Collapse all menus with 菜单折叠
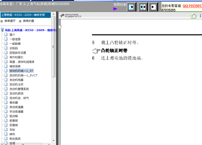 point(29,21)
